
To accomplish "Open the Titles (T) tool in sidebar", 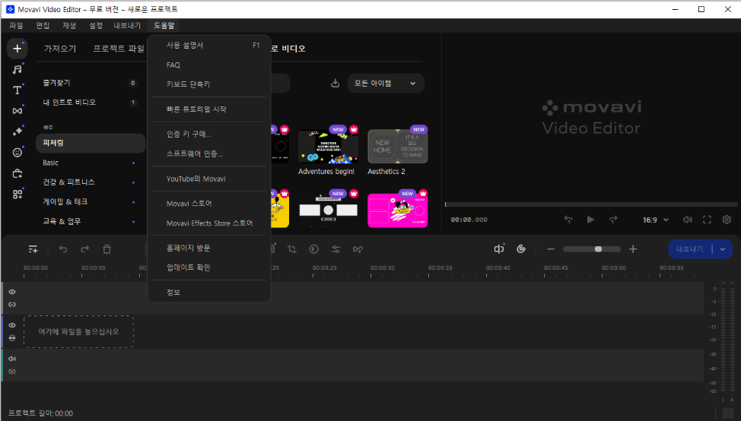I will (x=17, y=90).
